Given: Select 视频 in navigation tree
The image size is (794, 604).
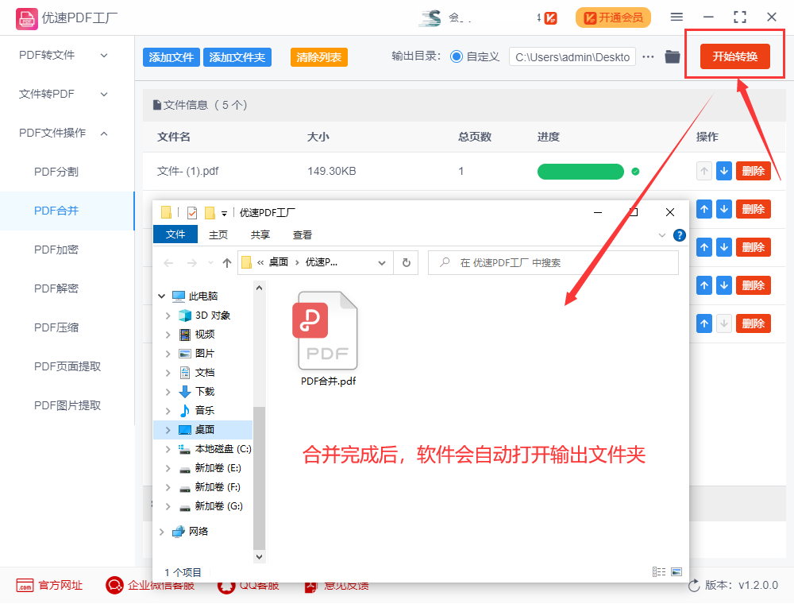Looking at the screenshot, I should coord(205,335).
